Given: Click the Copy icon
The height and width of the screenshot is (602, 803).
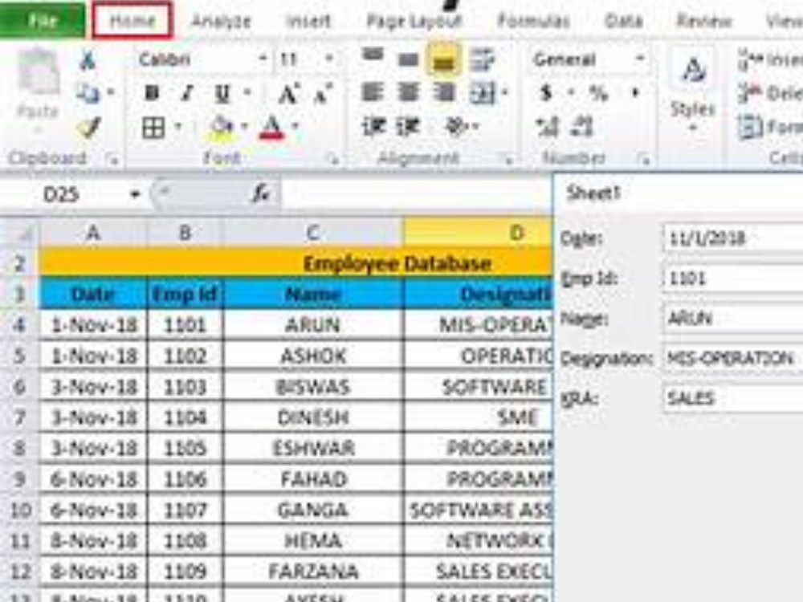Looking at the screenshot, I should click(88, 93).
